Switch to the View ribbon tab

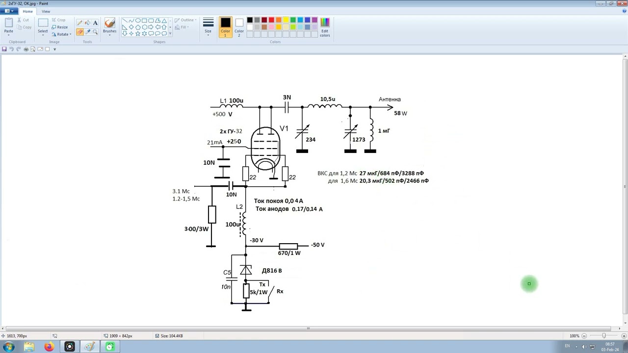click(46, 11)
